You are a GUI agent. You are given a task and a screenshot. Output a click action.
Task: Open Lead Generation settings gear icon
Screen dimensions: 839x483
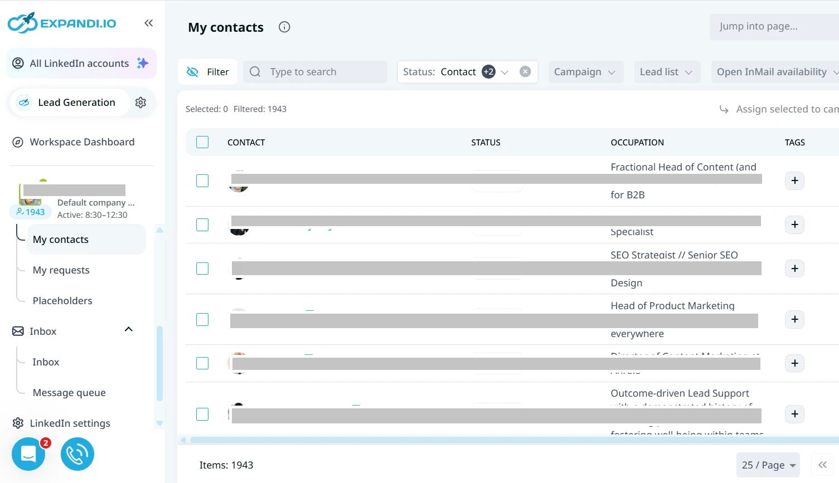point(140,103)
